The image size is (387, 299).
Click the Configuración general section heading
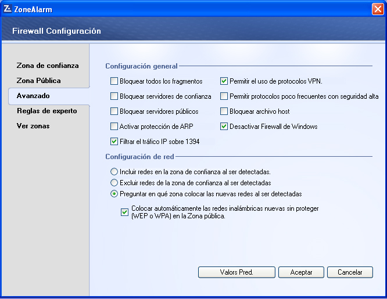pyautogui.click(x=141, y=66)
